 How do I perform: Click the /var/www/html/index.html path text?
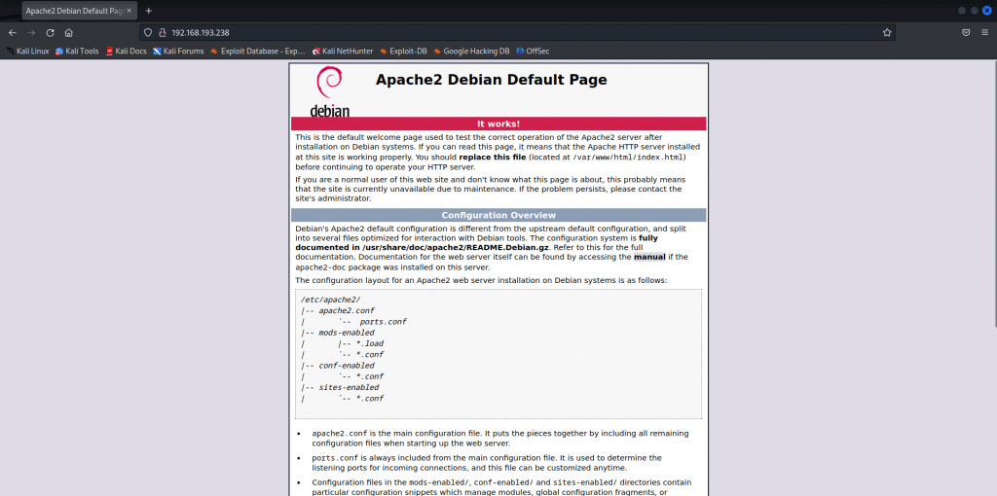click(x=628, y=157)
